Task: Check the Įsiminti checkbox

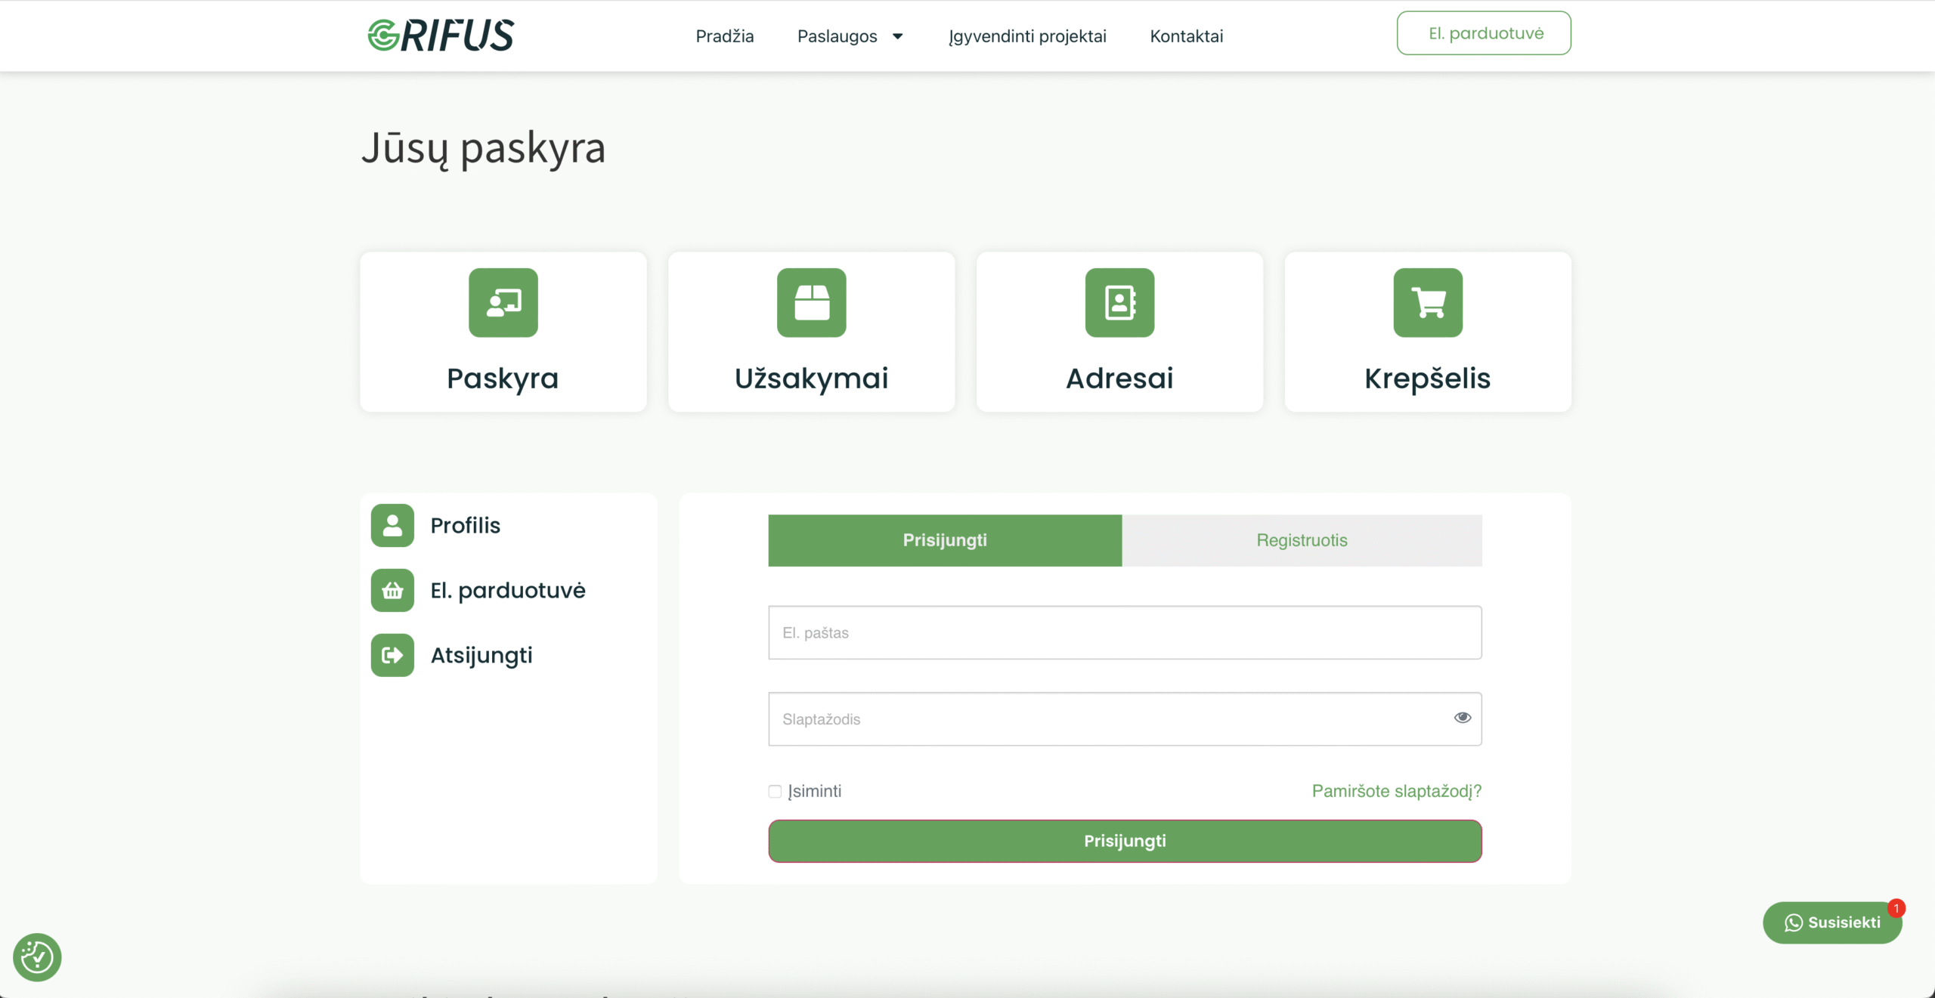Action: click(x=775, y=792)
